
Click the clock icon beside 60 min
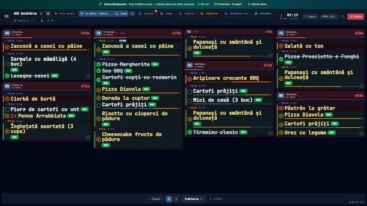click(x=199, y=4)
